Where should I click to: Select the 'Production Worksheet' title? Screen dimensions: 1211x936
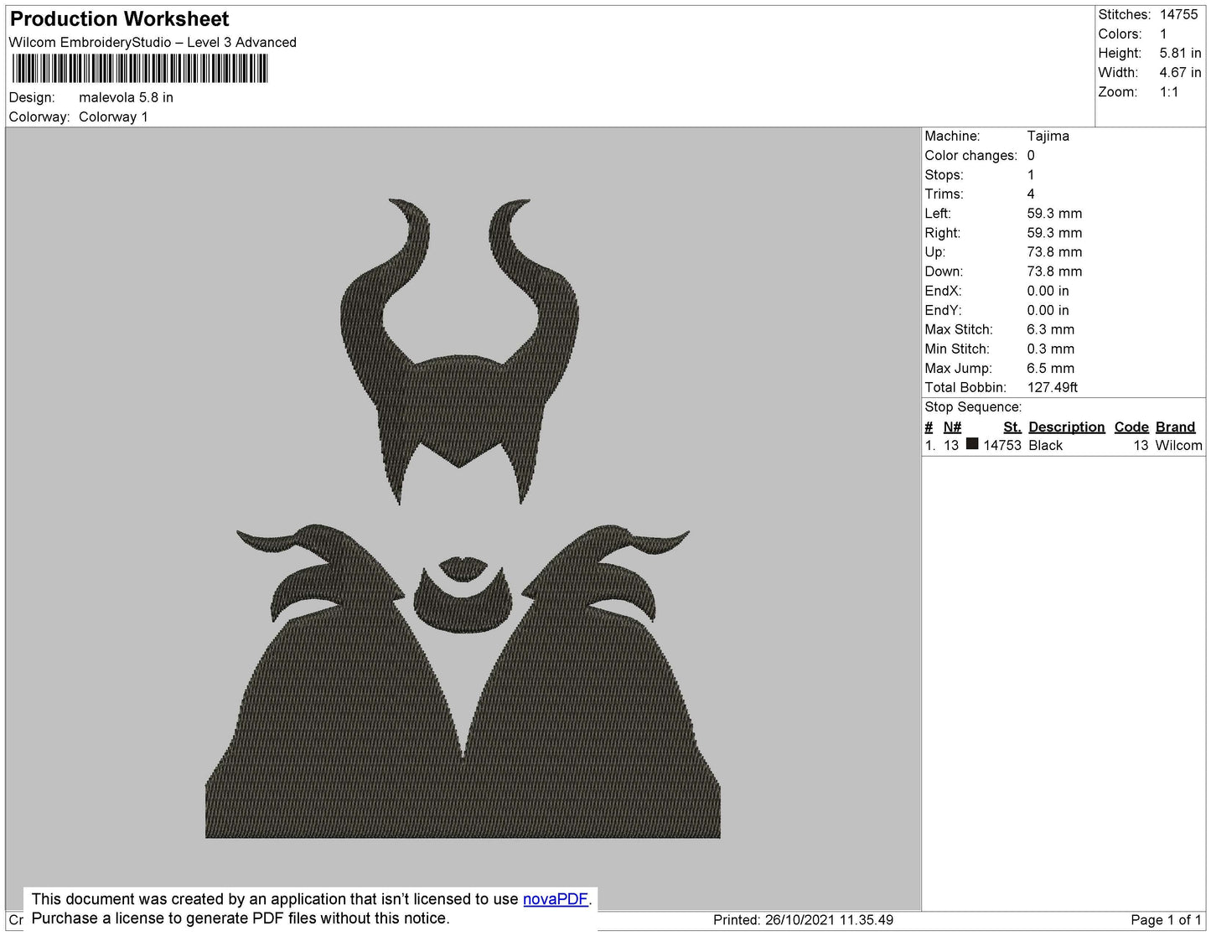tap(119, 19)
